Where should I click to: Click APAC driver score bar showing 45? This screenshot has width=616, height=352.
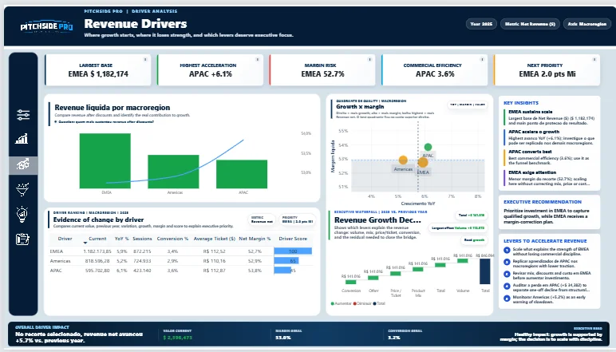pyautogui.click(x=282, y=271)
